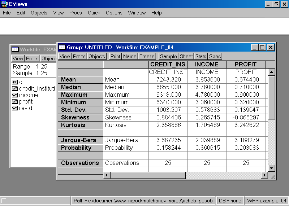Click Objects button in Workfile window toolbar
Viewport: 289px width, 206px height.
49,58
